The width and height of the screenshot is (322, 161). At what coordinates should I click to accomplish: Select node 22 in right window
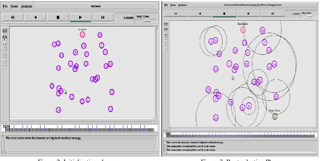tap(276, 97)
